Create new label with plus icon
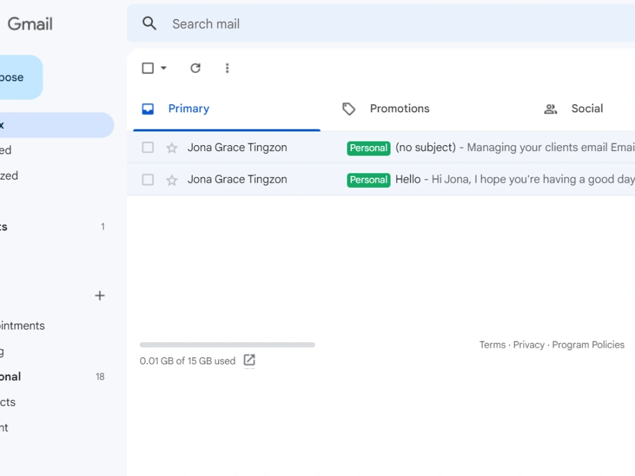This screenshot has height=476, width=635. (x=100, y=296)
